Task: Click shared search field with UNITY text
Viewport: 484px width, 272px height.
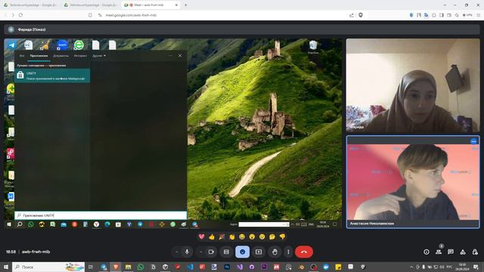Action: [101, 215]
